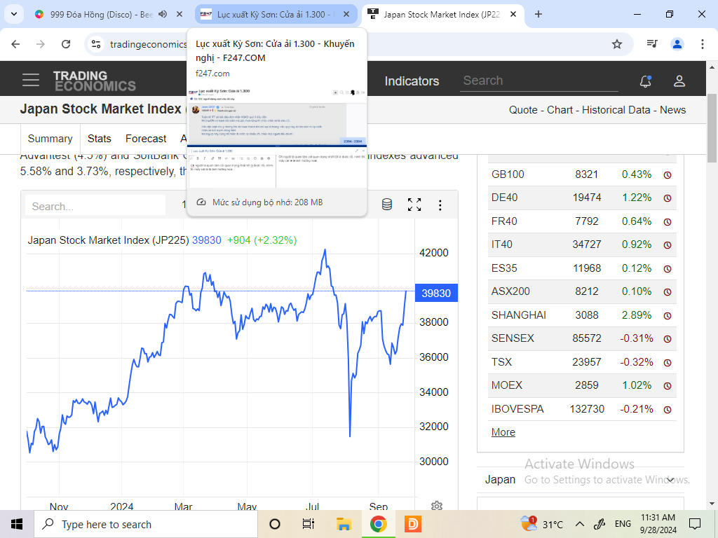Select the Stats tab
This screenshot has height=538, width=718.
[100, 139]
